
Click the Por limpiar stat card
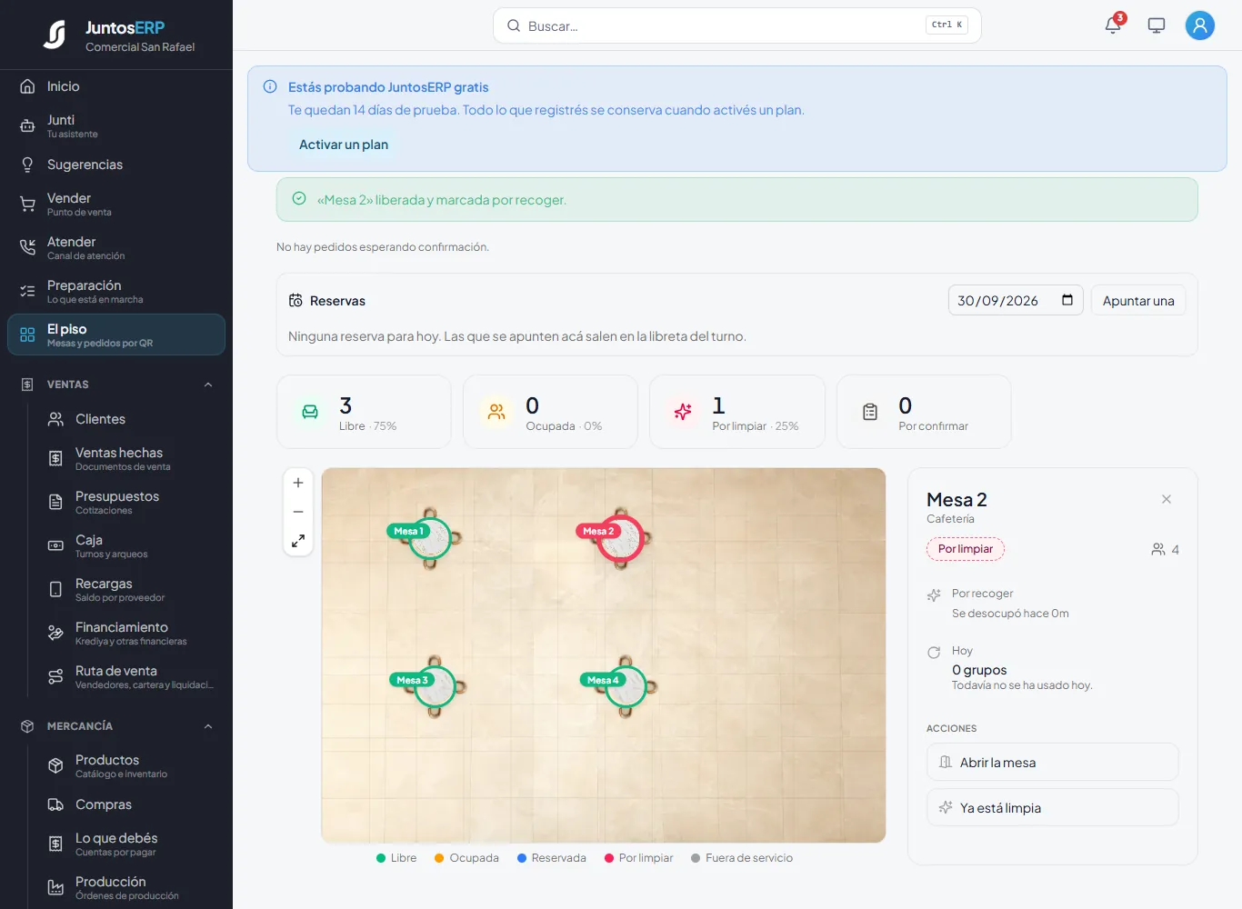[x=737, y=412]
